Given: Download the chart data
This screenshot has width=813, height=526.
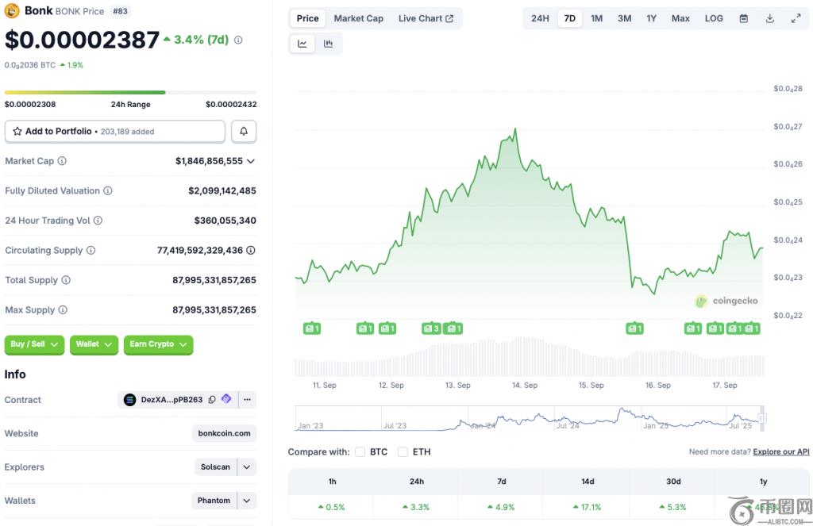Looking at the screenshot, I should pos(770,18).
